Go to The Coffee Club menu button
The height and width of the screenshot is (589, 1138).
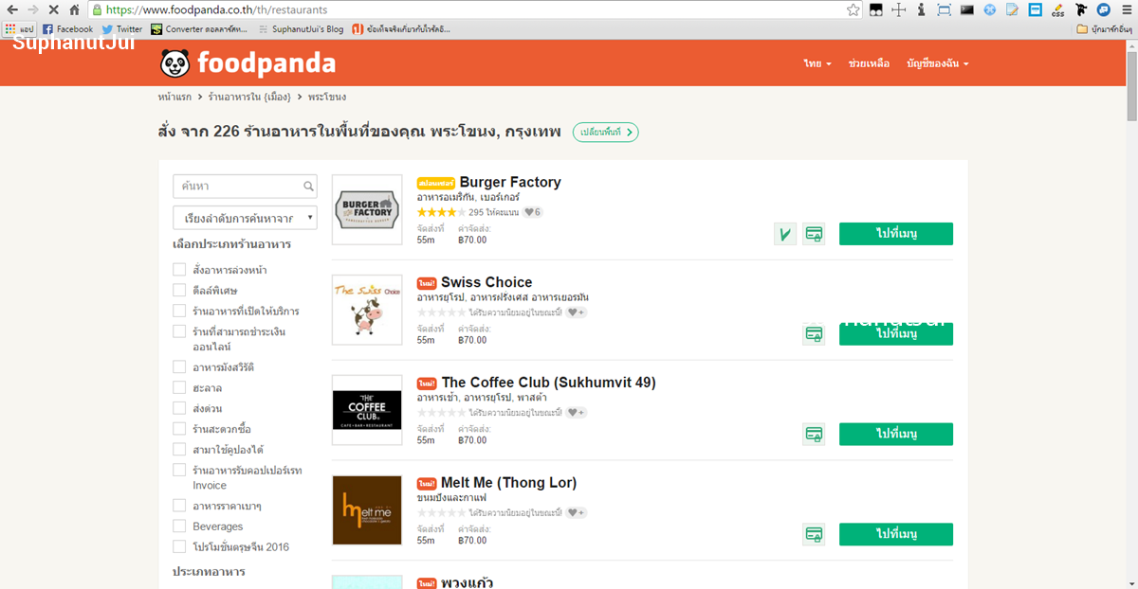click(x=896, y=435)
